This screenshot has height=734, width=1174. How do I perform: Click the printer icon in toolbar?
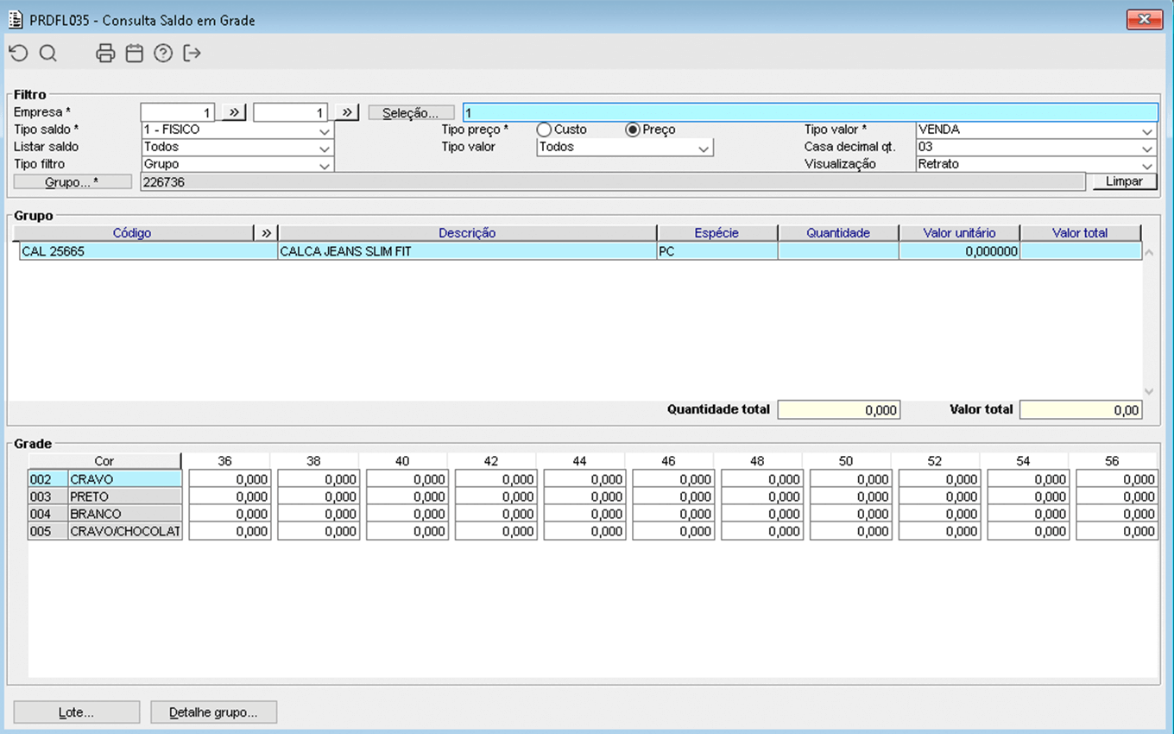pos(105,54)
